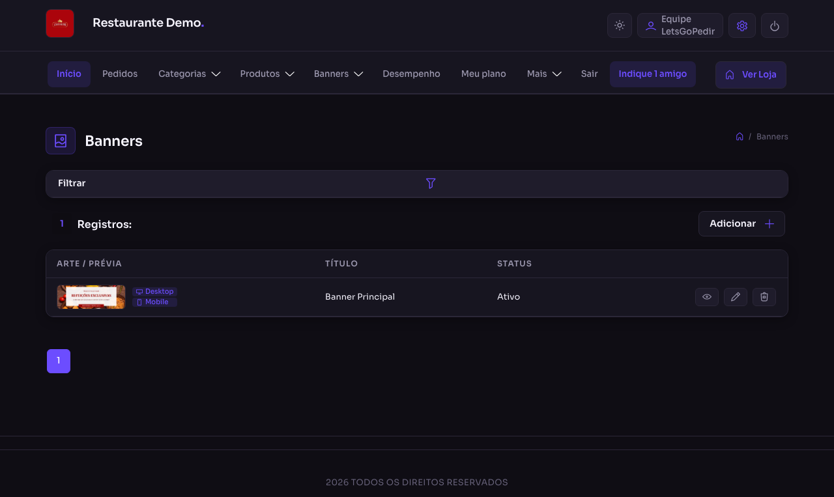This screenshot has width=834, height=497.
Task: Click the banner preview thumbnail
Action: tap(91, 297)
